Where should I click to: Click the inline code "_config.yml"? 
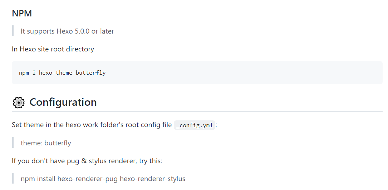195,125
